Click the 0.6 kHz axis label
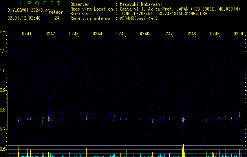 pyautogui.click(x=3, y=149)
